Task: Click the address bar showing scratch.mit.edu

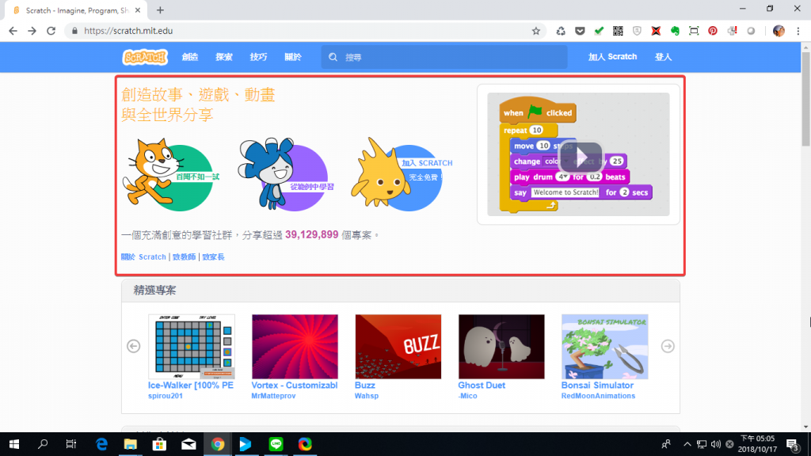Action: [305, 31]
